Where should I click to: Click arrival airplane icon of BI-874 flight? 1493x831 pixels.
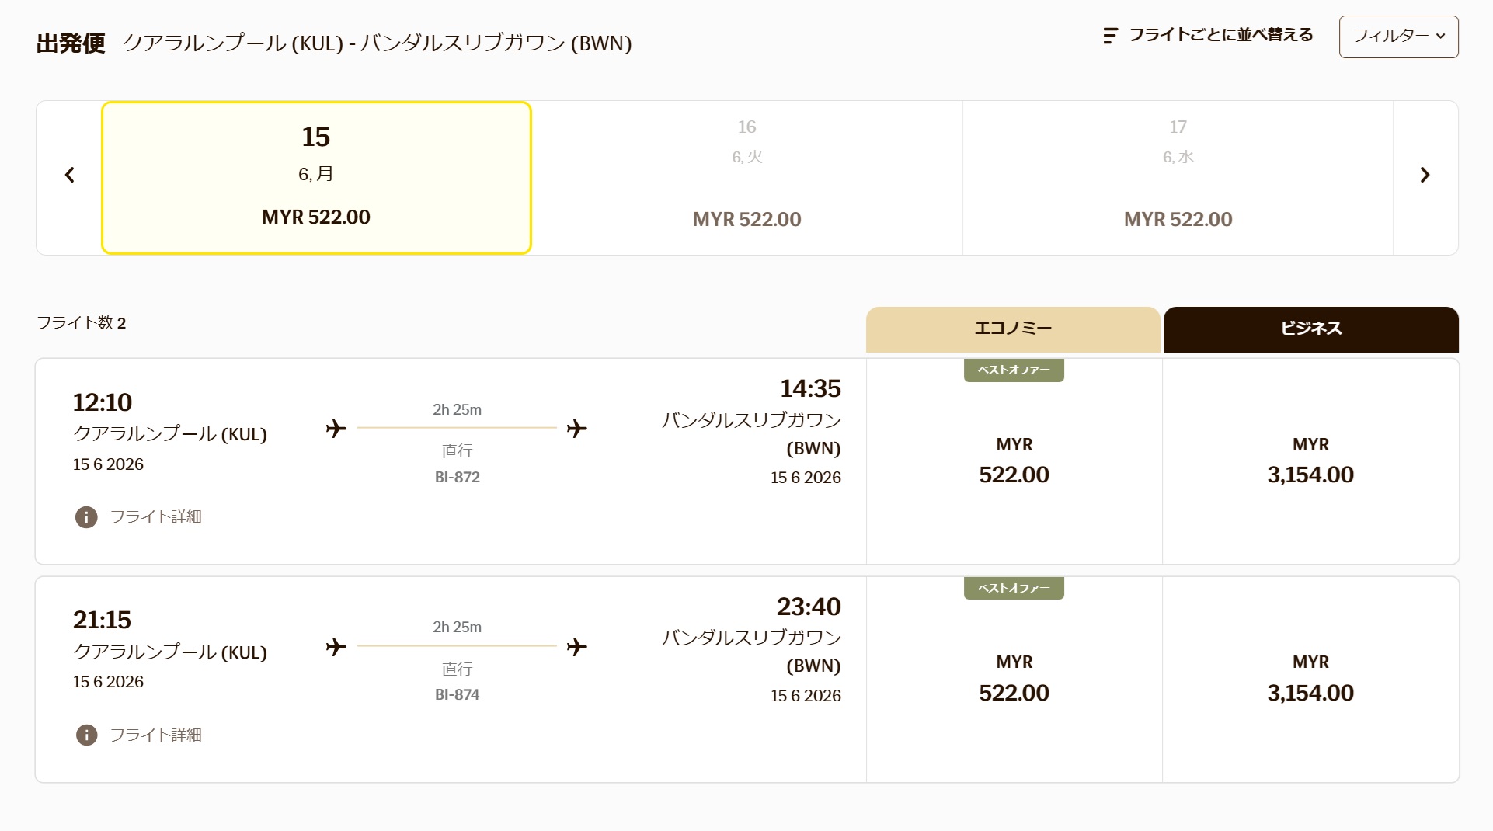[x=577, y=647]
